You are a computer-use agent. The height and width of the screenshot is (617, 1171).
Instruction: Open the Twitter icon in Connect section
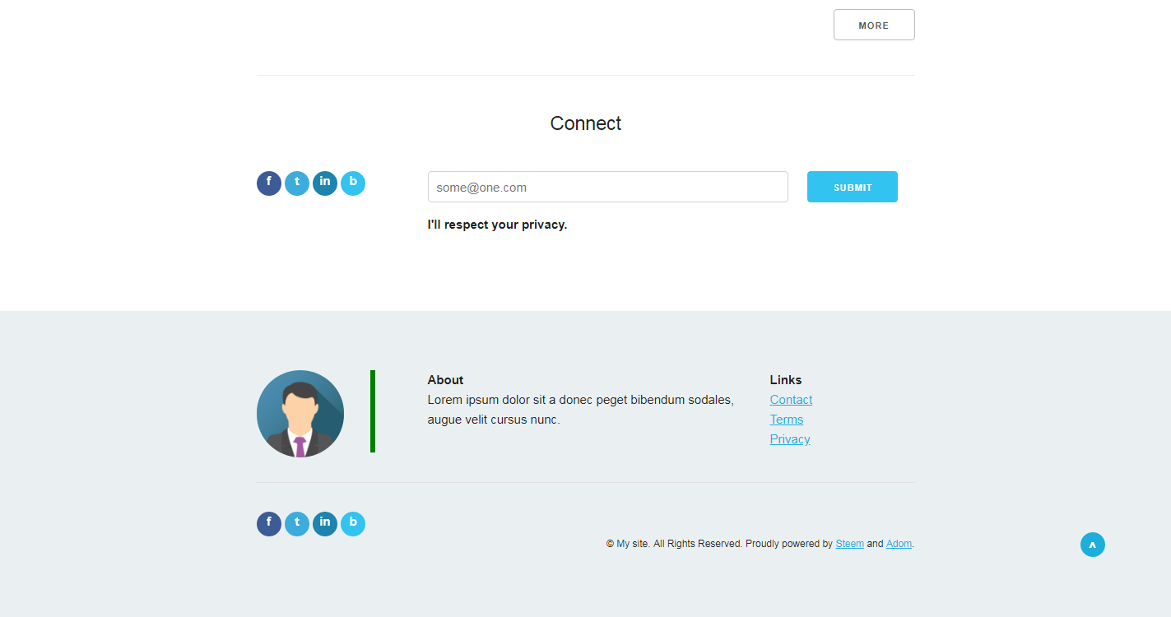click(297, 183)
